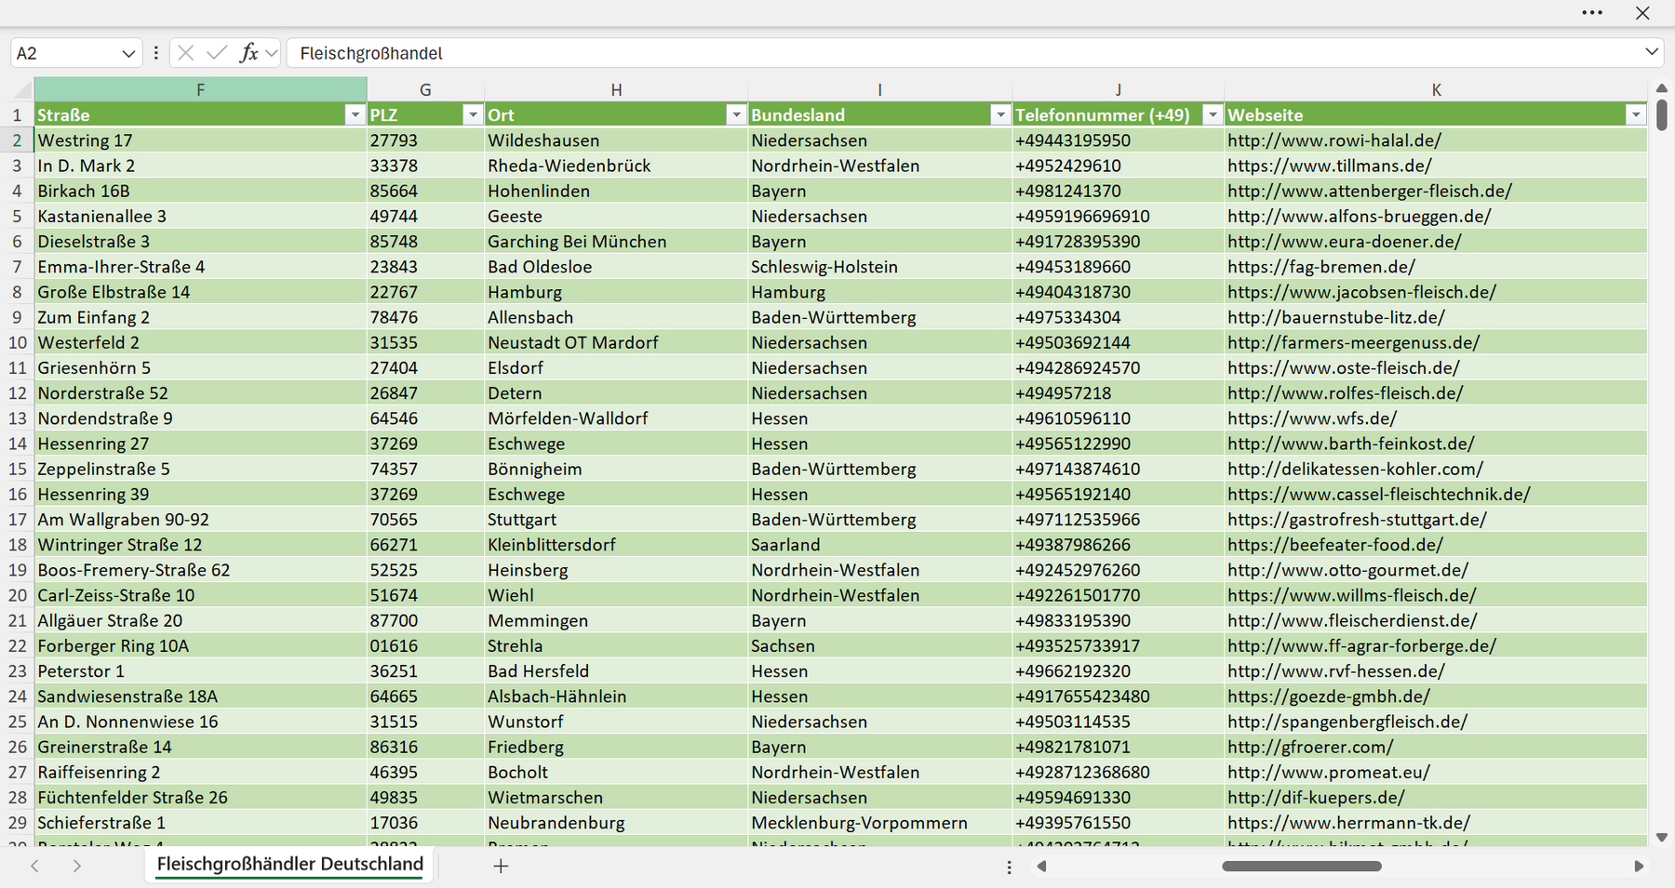Select PLZ cell 85664
Image resolution: width=1675 pixels, height=888 pixels.
[x=425, y=191]
